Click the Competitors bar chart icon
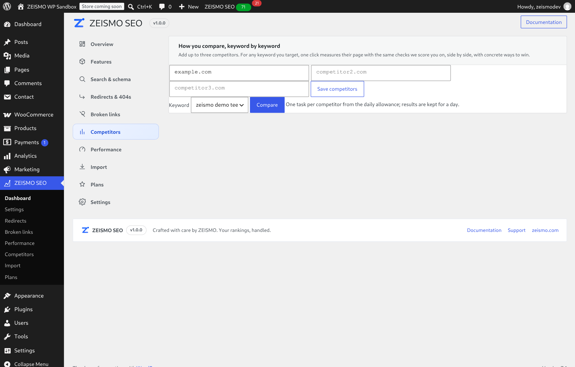Screen dimensions: 575x367 82,132
